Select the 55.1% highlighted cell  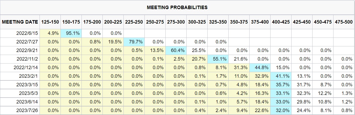tap(218, 59)
